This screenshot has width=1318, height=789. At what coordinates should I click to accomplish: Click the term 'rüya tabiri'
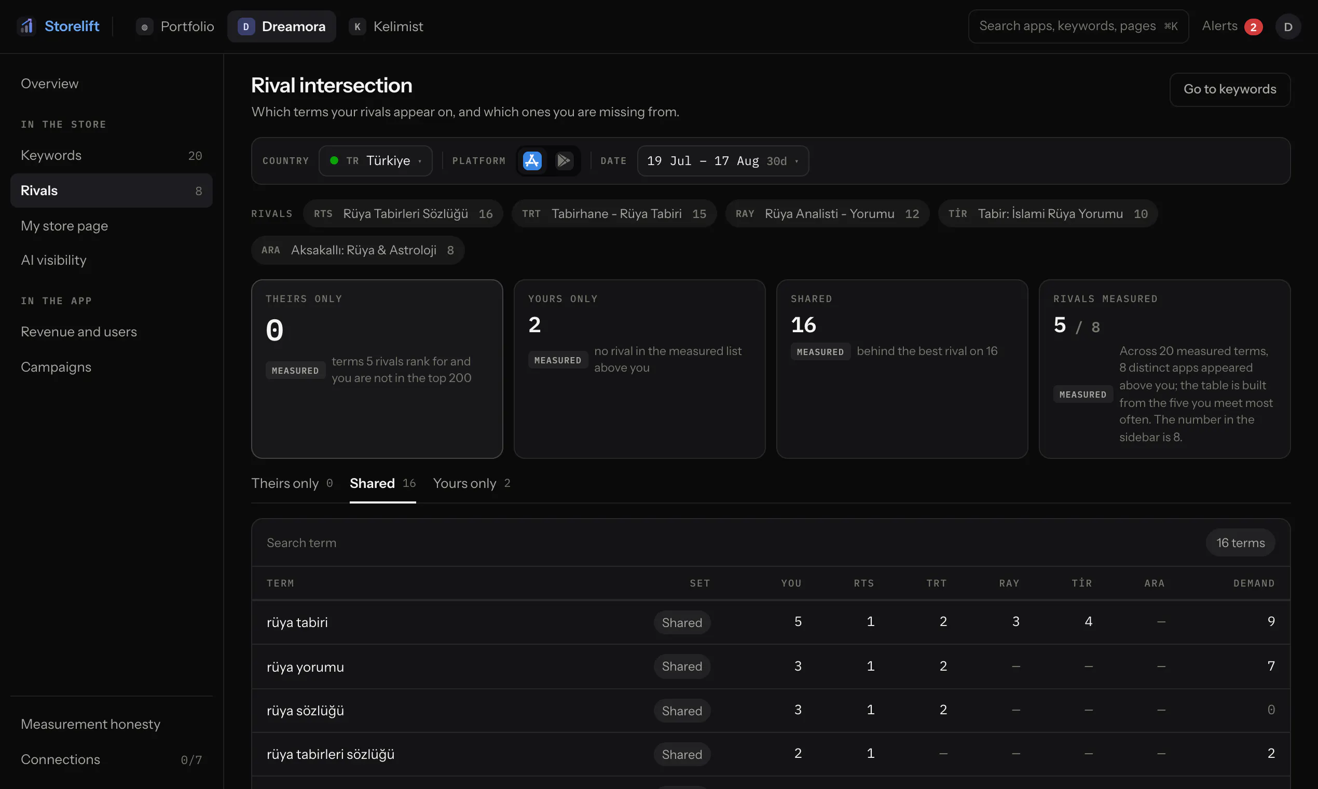(297, 622)
